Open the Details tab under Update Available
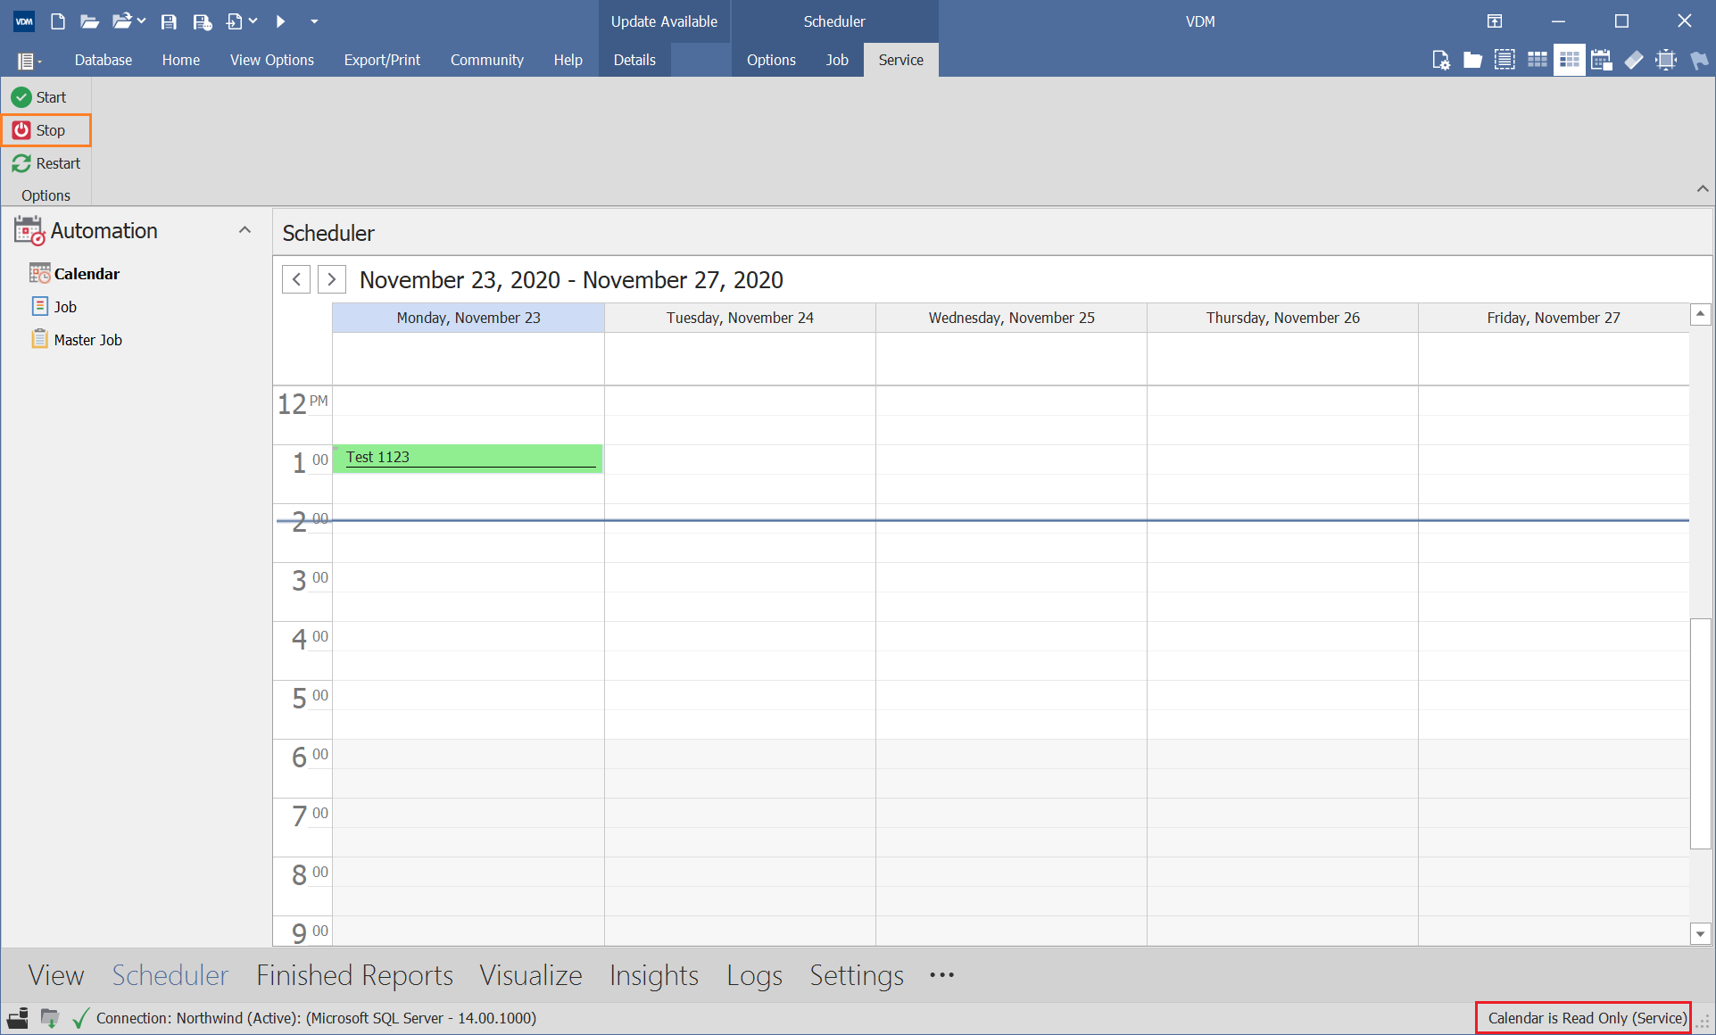The height and width of the screenshot is (1035, 1716). (634, 60)
